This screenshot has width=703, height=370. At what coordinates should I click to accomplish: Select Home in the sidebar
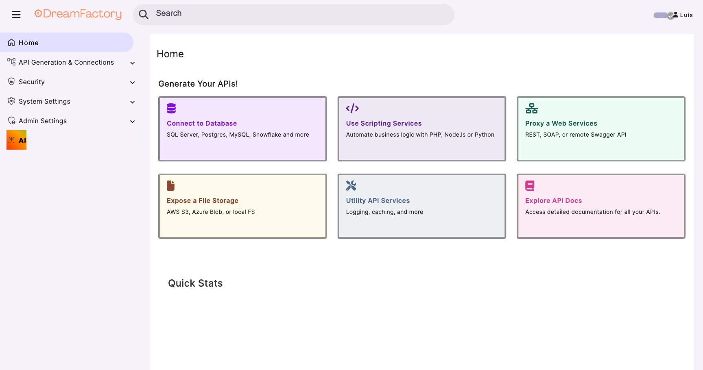coord(28,42)
